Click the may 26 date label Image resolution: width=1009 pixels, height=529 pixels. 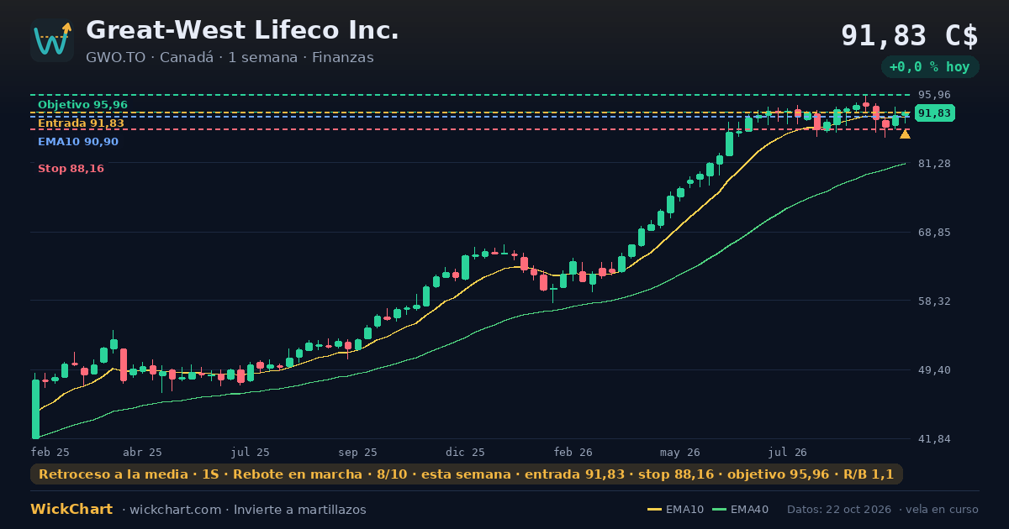tap(680, 452)
